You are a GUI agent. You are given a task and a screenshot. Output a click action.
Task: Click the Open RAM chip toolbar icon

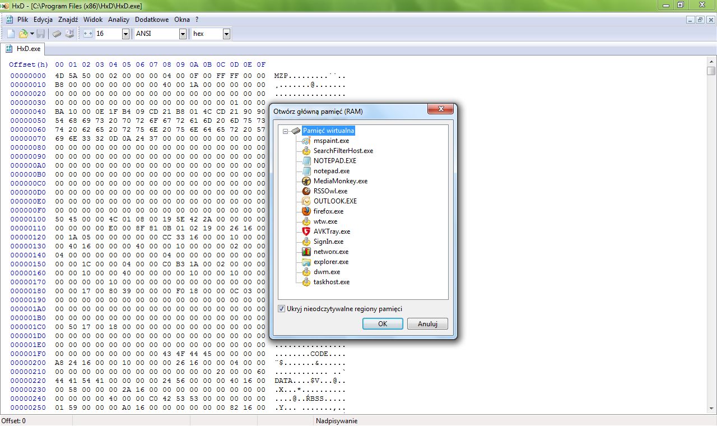(57, 34)
